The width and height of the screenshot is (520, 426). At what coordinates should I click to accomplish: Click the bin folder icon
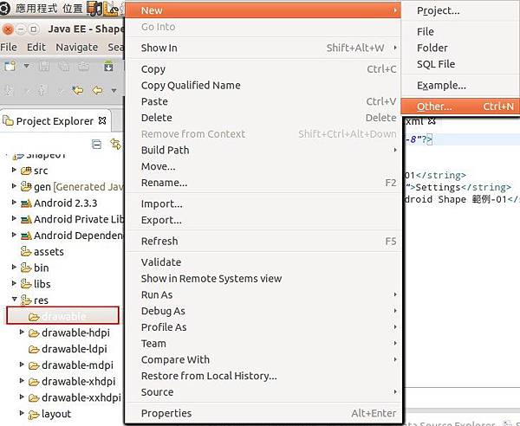click(x=26, y=268)
